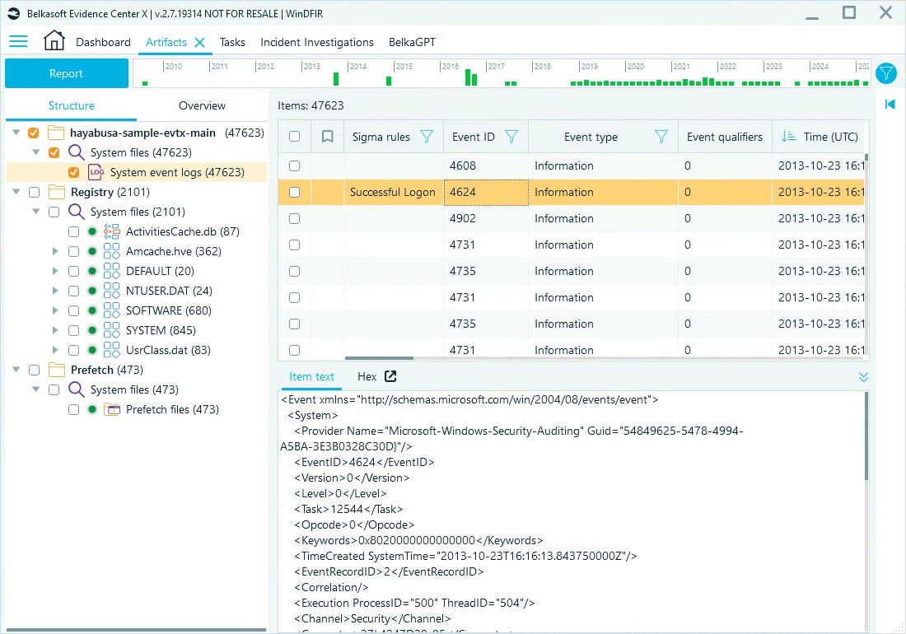This screenshot has width=906, height=634.
Task: Collapse the Prefetch tree node
Action: click(16, 370)
